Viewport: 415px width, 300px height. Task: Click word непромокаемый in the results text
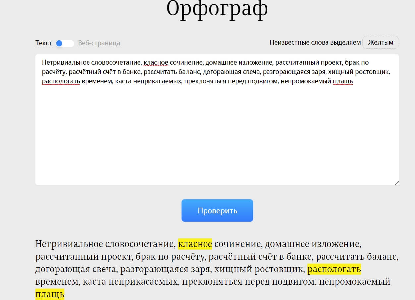click(355, 282)
